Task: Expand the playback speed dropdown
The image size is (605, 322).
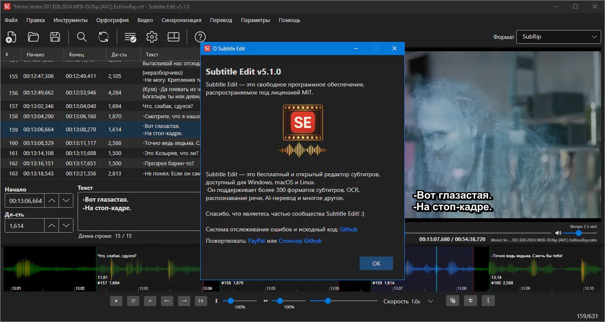Action: click(431, 301)
